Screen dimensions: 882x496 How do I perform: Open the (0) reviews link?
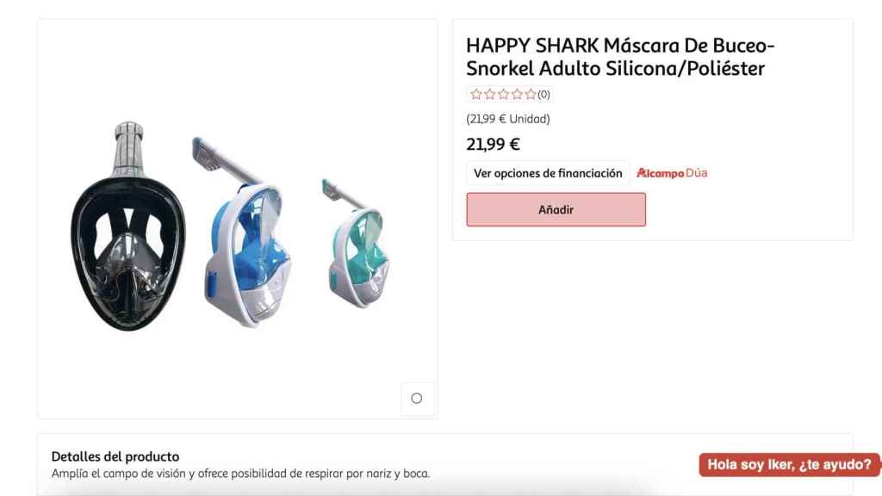[x=543, y=94]
